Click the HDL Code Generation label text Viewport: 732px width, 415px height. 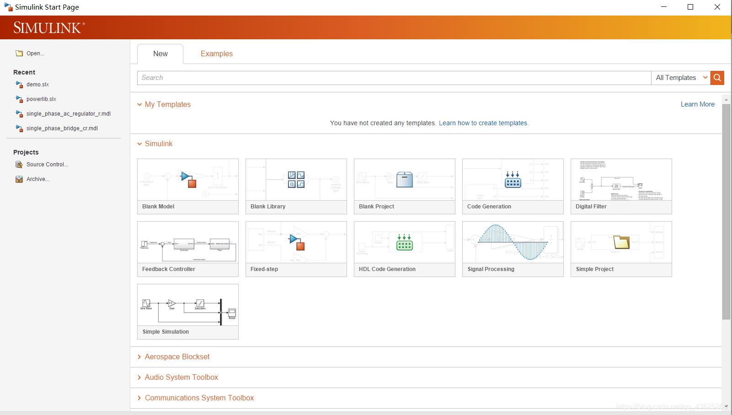point(387,269)
